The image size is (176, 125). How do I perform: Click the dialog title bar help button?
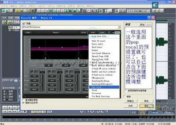click(x=149, y=18)
